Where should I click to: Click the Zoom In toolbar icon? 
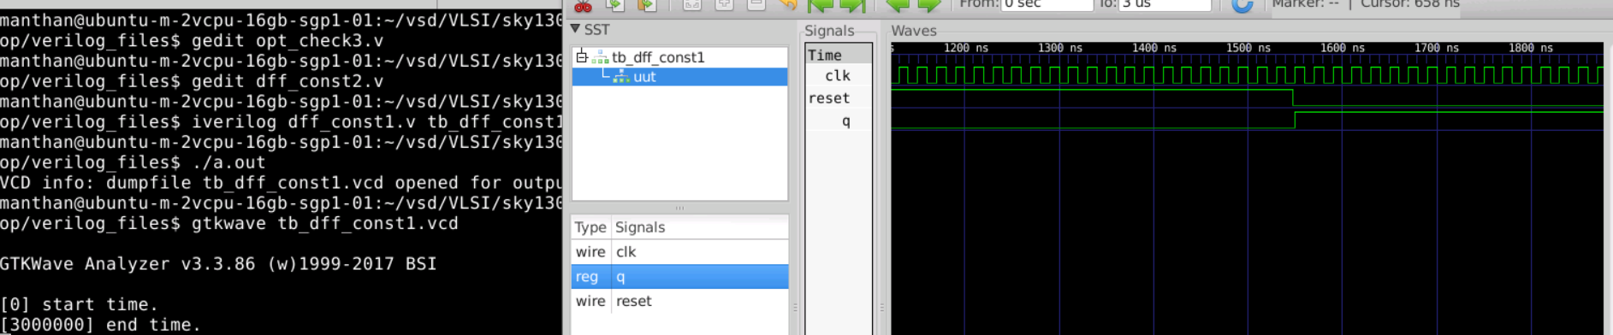click(724, 5)
